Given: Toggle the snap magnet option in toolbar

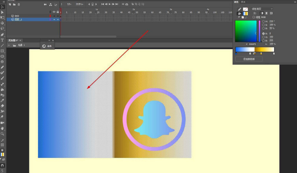Looking at the screenshot, I should click(2, 165).
